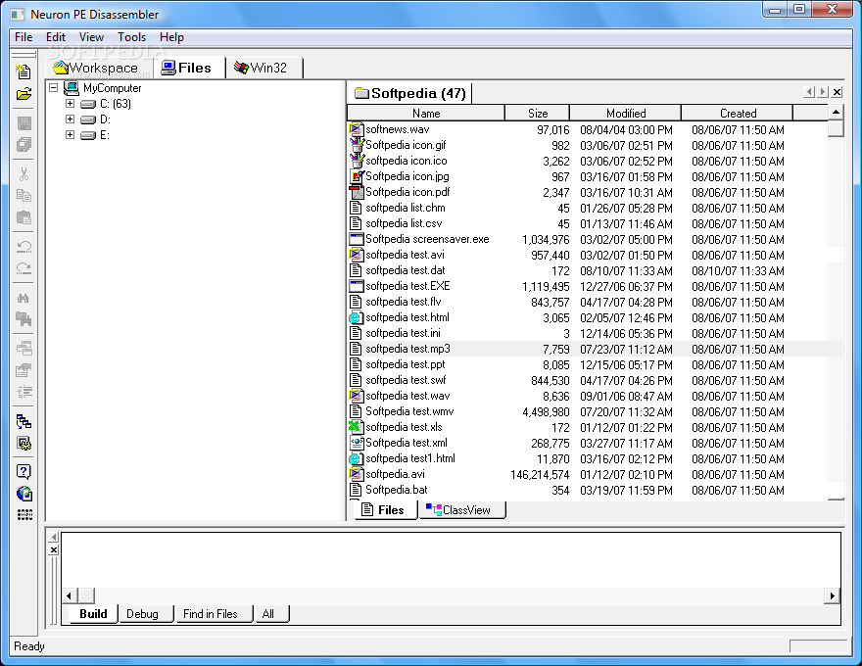This screenshot has height=666, width=862.
Task: Open the Tools menu
Action: 131,37
